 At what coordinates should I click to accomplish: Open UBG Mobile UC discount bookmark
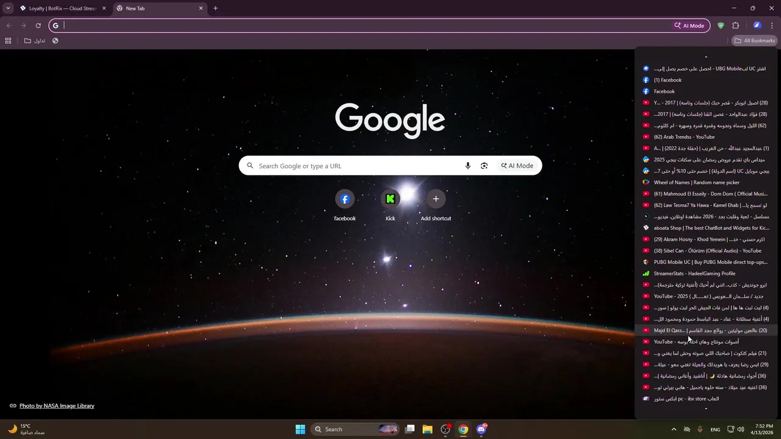coord(706,68)
